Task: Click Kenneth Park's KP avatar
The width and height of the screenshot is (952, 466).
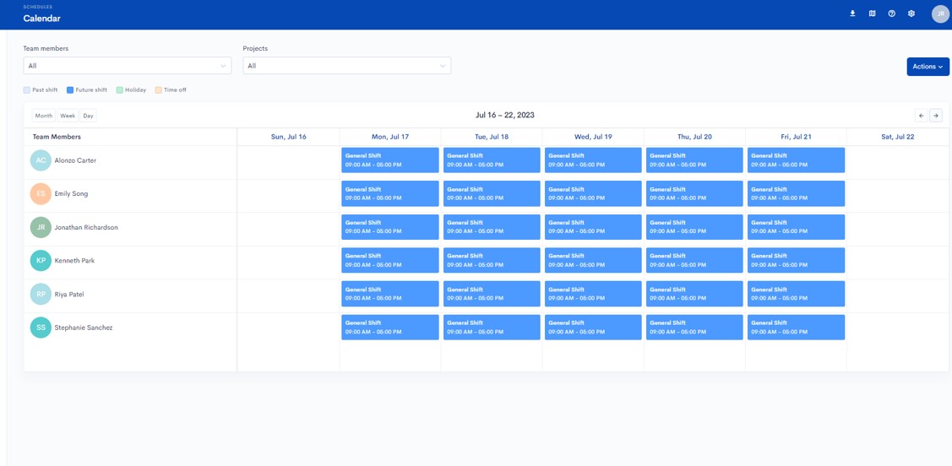Action: pyautogui.click(x=41, y=260)
